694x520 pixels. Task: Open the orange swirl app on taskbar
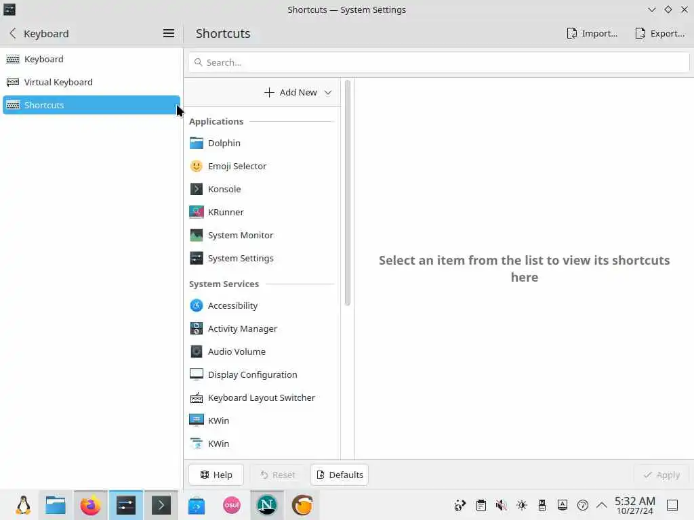(x=302, y=505)
